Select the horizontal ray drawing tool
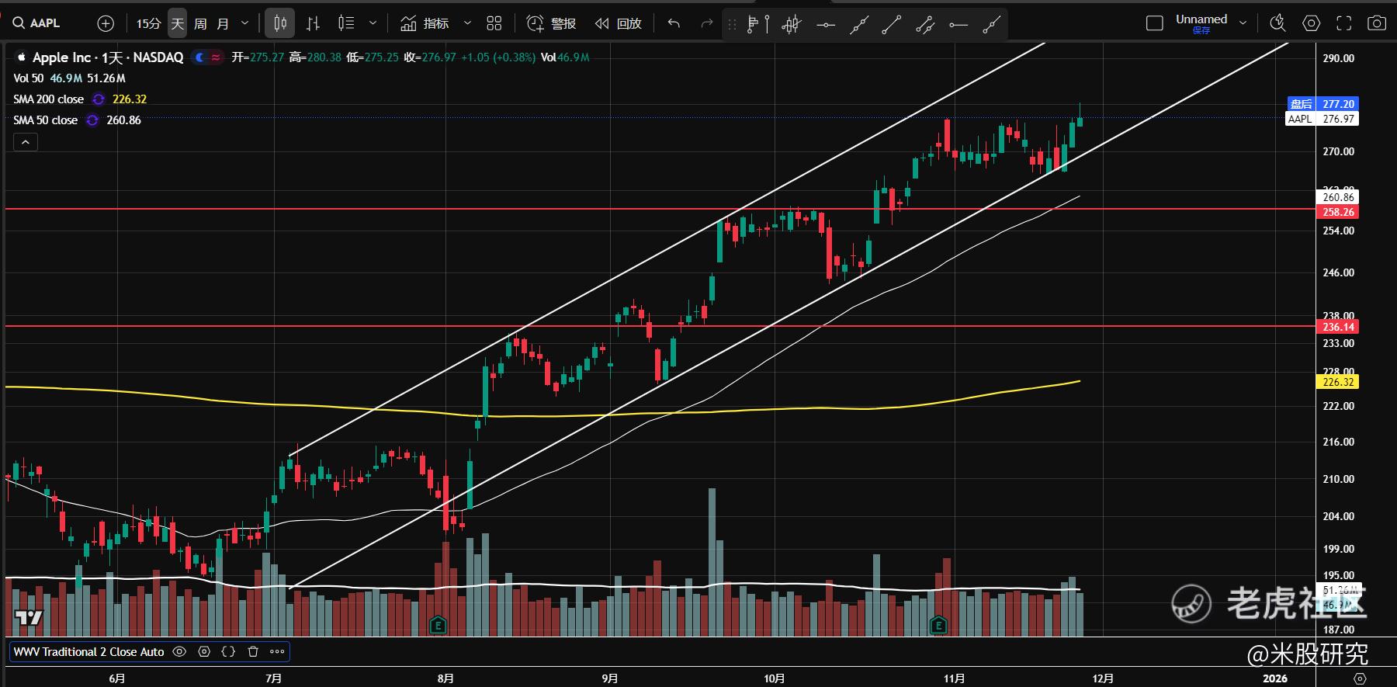This screenshot has height=687, width=1397. tap(958, 25)
